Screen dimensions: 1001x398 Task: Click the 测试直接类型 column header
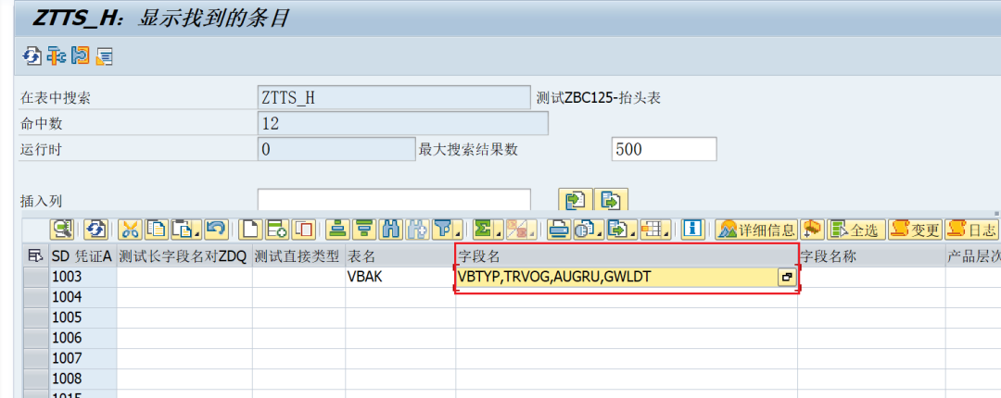pos(298,257)
